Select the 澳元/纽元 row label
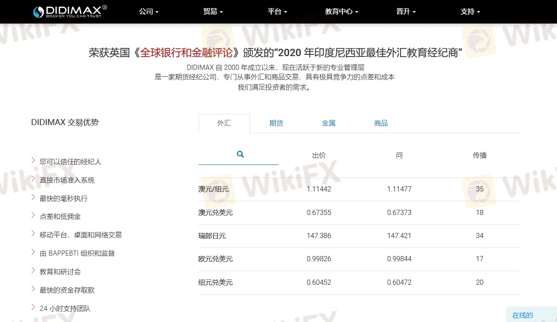 click(x=214, y=189)
